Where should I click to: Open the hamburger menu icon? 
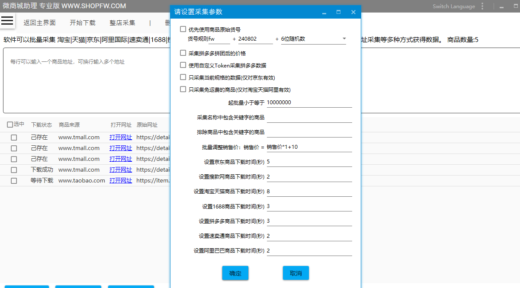click(7, 20)
